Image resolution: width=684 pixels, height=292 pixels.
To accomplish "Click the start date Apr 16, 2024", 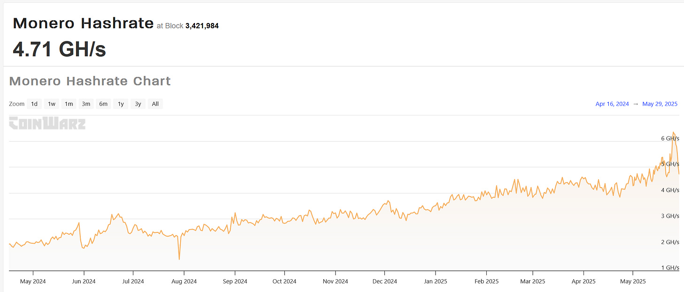I will pyautogui.click(x=612, y=104).
